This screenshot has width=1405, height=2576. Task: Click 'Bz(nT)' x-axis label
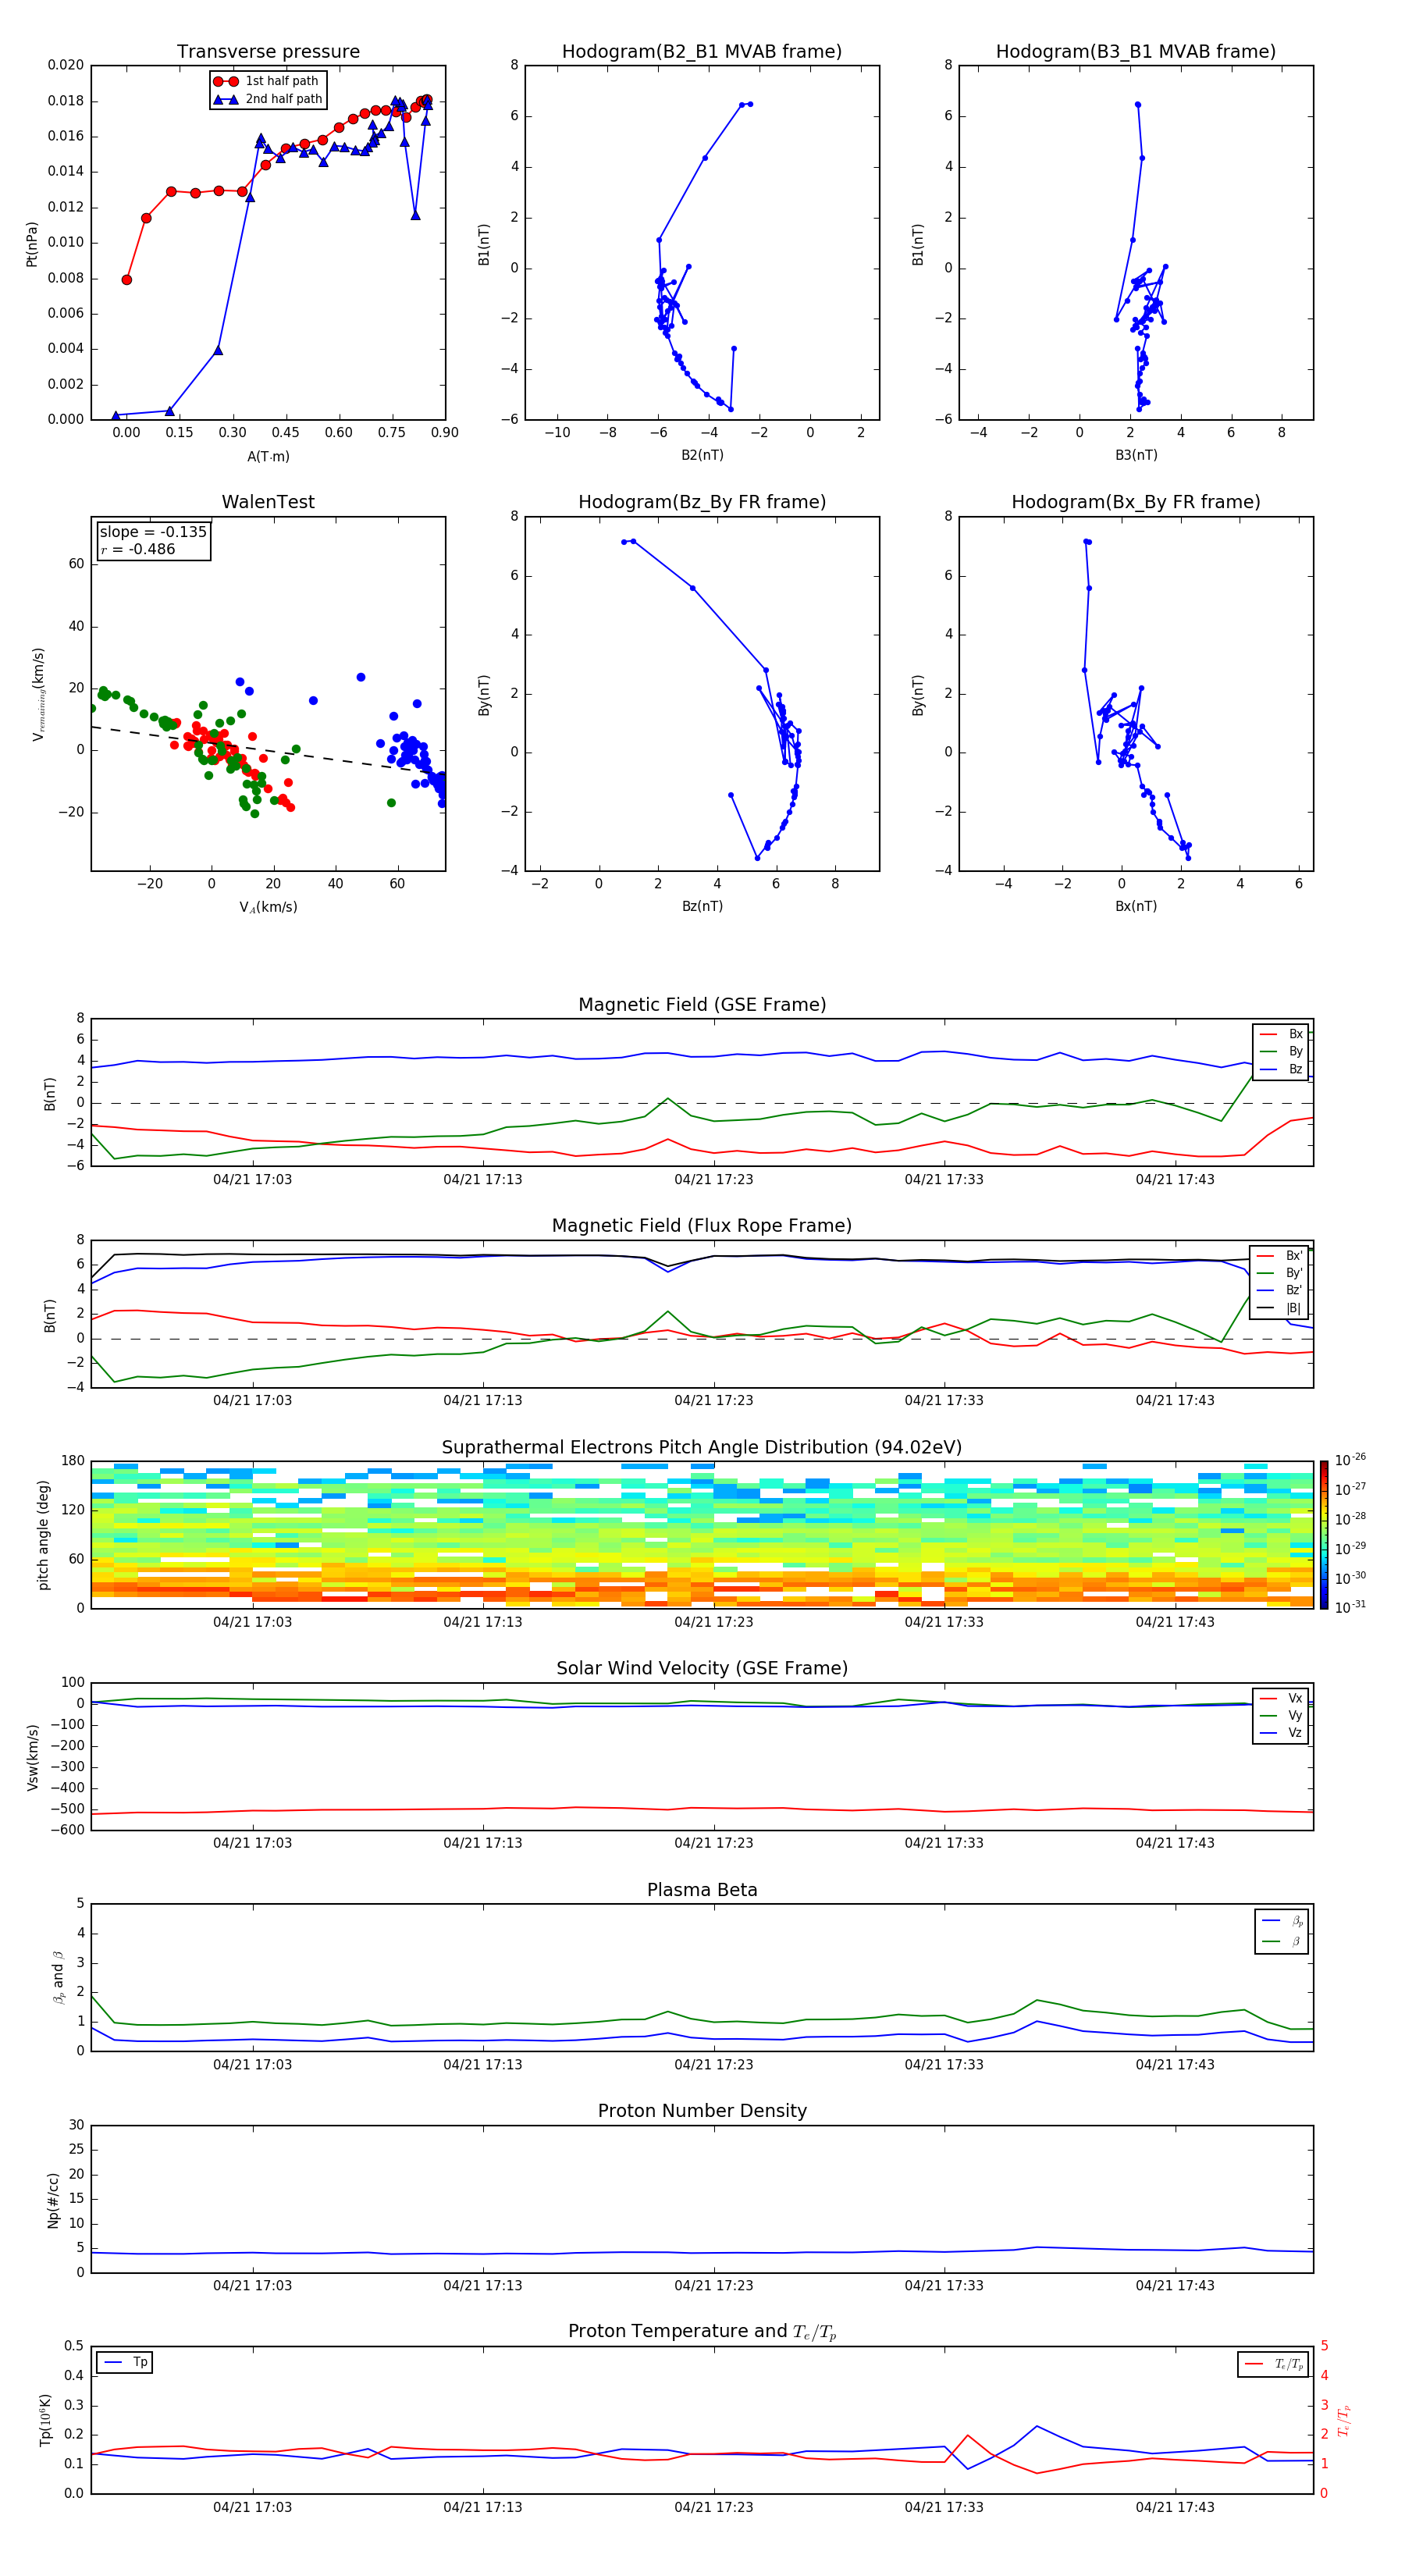coord(702,906)
